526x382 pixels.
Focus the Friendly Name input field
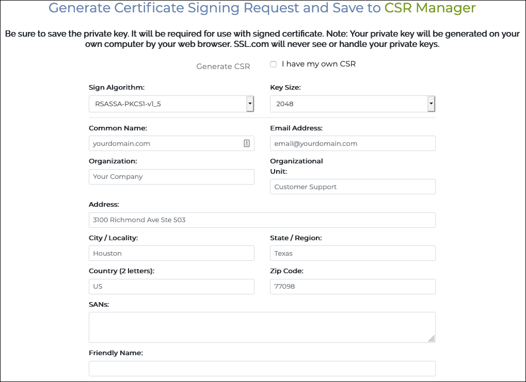[x=262, y=369]
